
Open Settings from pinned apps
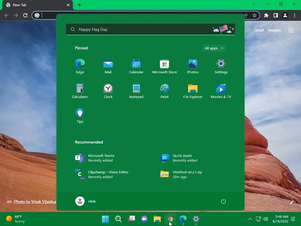221,66
